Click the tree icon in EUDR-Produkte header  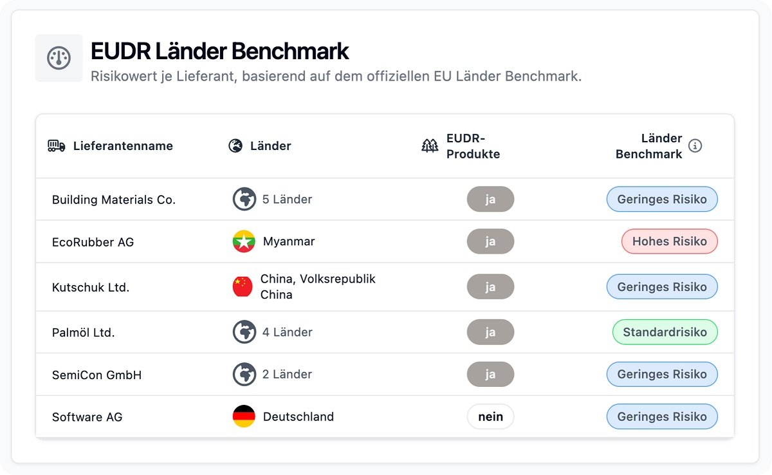pos(430,146)
